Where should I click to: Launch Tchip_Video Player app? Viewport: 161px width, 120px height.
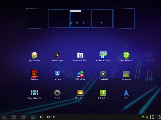tap(34, 94)
